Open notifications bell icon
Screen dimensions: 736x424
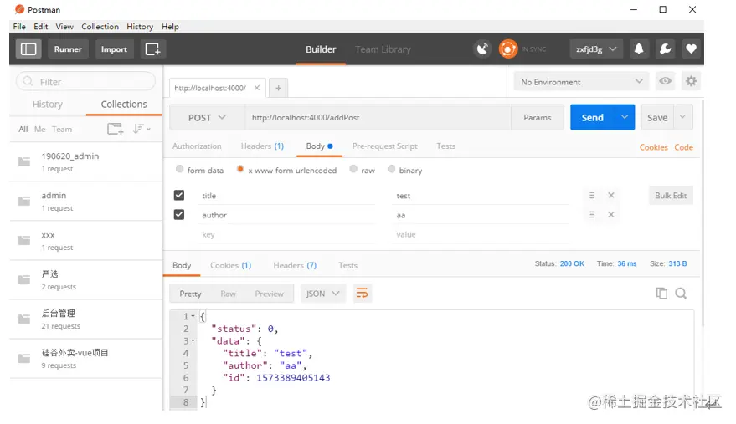(x=639, y=49)
